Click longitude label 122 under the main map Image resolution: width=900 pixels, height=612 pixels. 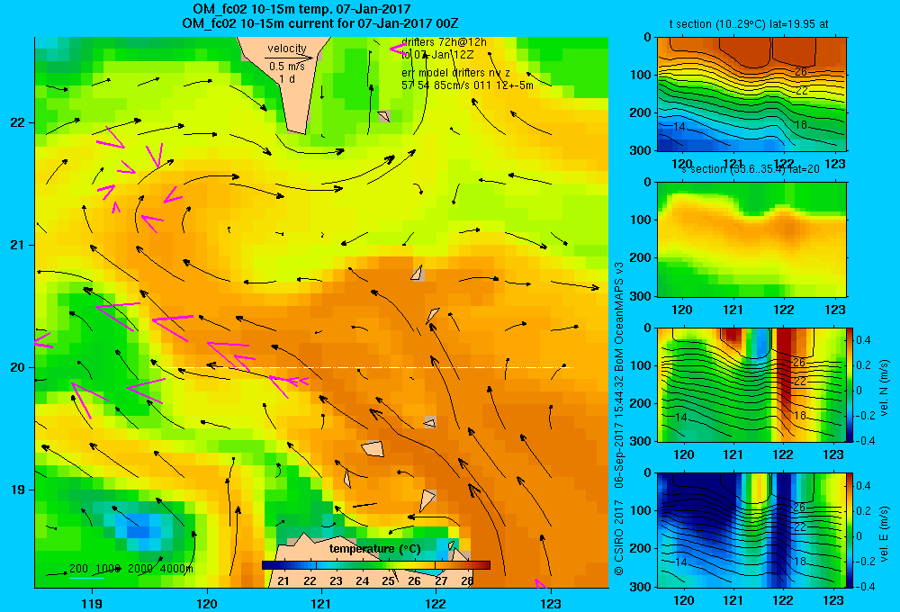click(436, 603)
